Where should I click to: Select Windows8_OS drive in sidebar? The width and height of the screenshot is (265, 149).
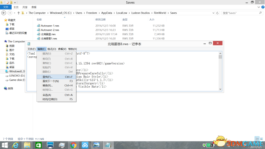pos(15,71)
